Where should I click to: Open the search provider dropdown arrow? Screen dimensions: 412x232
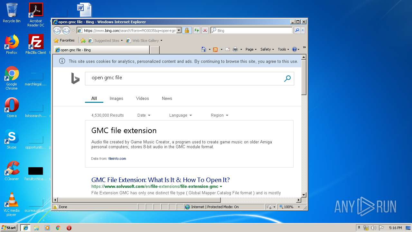click(x=303, y=31)
